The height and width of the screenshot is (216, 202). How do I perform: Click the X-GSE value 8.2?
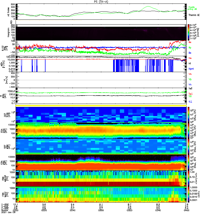tap(158, 204)
